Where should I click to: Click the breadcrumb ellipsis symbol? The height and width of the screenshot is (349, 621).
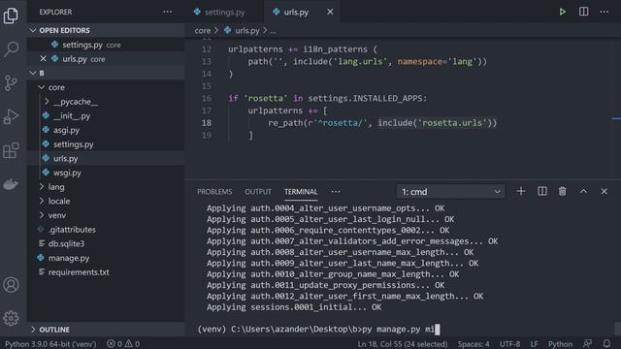[x=273, y=31]
